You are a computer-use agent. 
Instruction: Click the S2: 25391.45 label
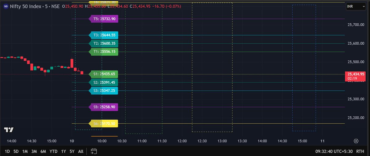103,82
